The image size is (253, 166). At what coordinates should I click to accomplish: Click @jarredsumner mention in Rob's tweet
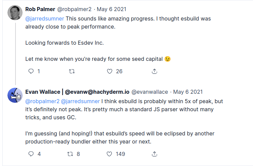[45, 18]
